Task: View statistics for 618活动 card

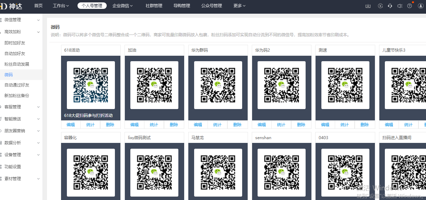Action: point(91,125)
